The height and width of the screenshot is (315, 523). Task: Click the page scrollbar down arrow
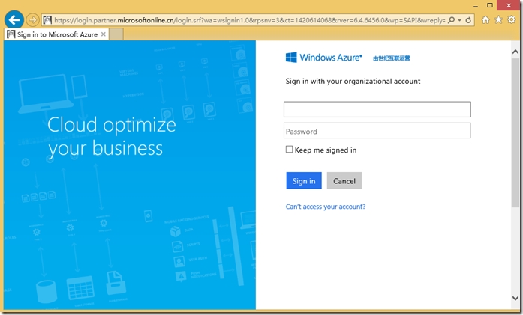point(515,298)
